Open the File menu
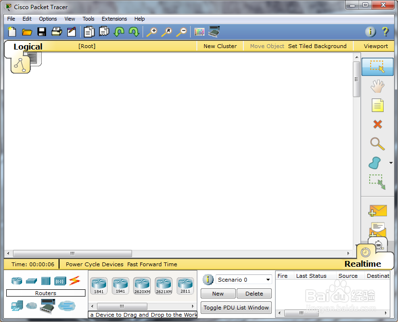 pos(11,19)
